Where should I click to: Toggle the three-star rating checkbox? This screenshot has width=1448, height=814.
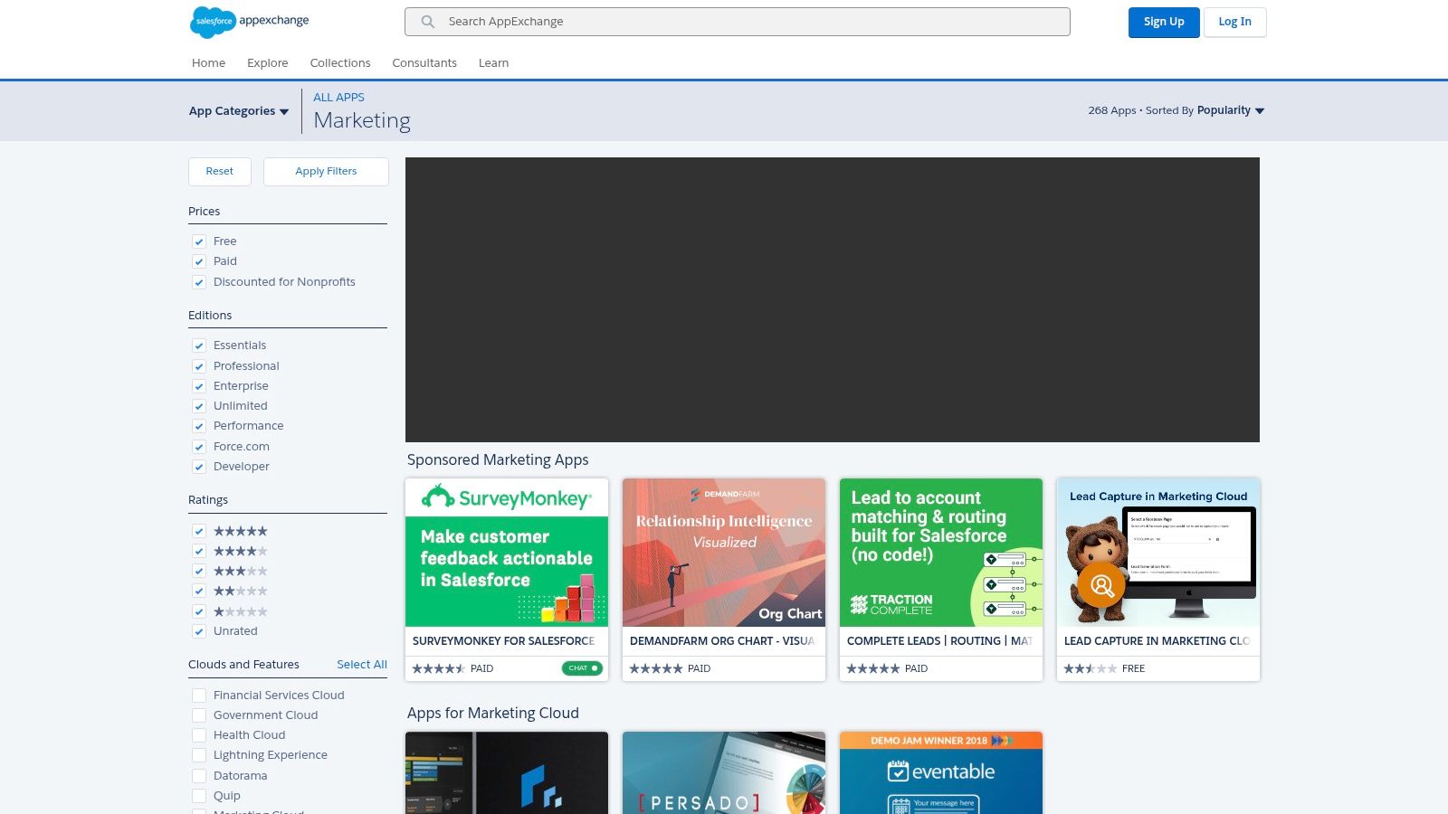point(199,571)
